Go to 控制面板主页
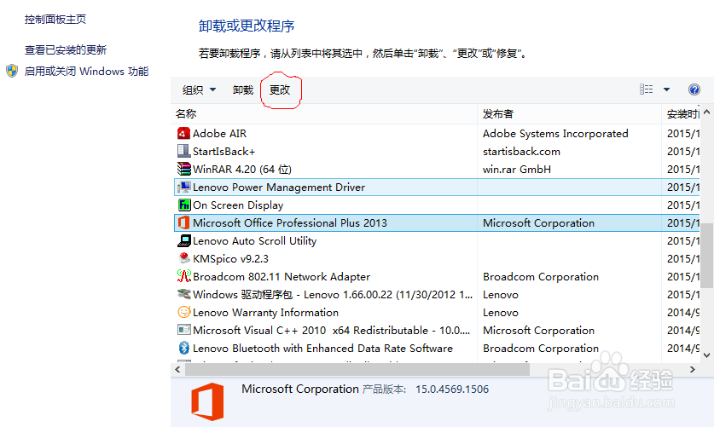714x427 pixels. (55, 19)
